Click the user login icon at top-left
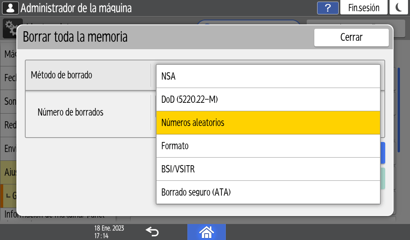The width and height of the screenshot is (410, 240). pyautogui.click(x=10, y=8)
